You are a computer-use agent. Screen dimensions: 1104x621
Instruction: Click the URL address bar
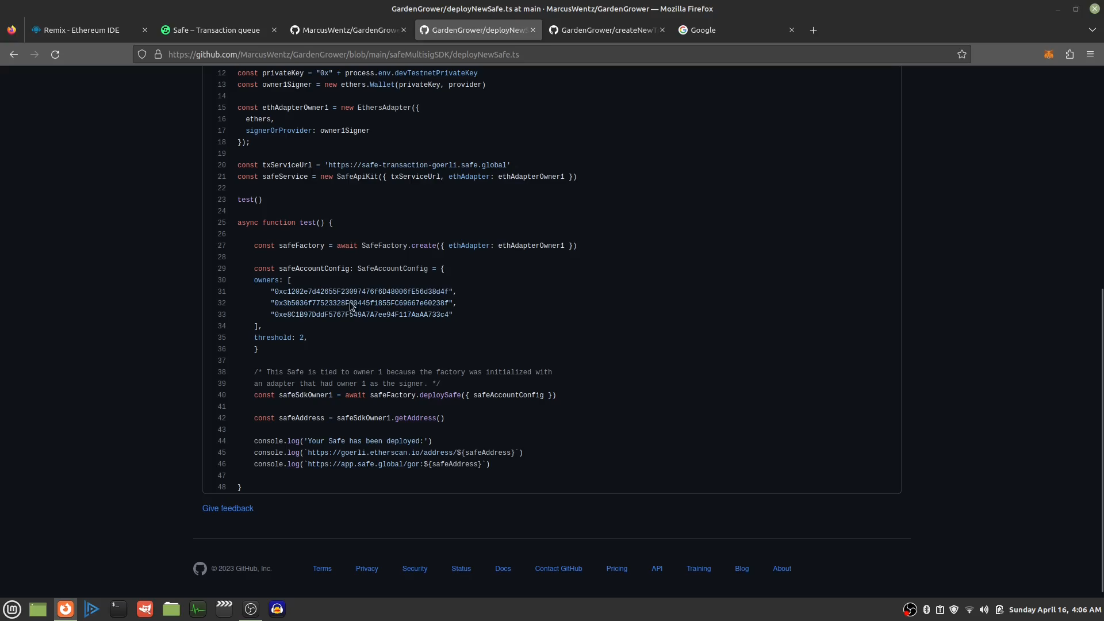click(x=552, y=54)
